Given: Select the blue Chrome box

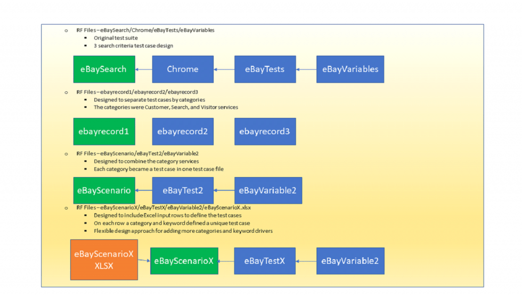Looking at the screenshot, I should click(183, 69).
